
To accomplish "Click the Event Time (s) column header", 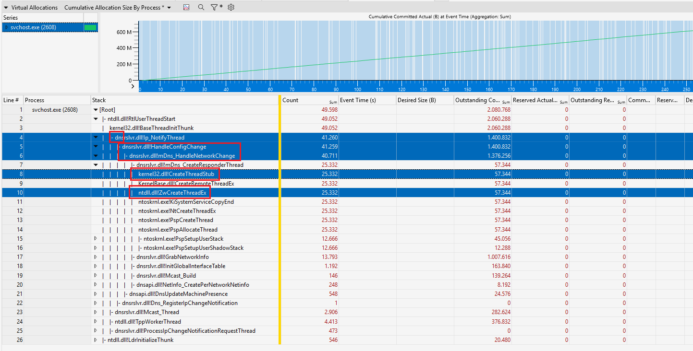I will tap(367, 100).
